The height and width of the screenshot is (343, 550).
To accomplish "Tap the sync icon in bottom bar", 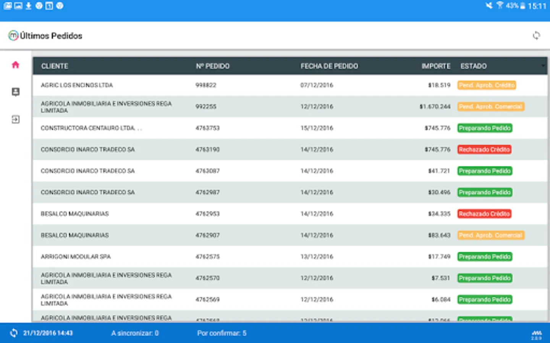I will [x=14, y=333].
